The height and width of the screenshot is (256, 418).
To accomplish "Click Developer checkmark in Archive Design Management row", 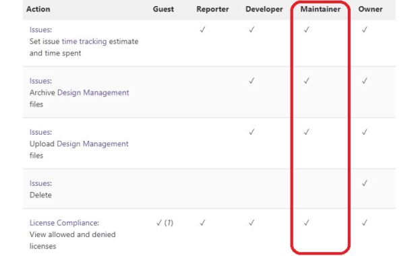I will coord(251,80).
